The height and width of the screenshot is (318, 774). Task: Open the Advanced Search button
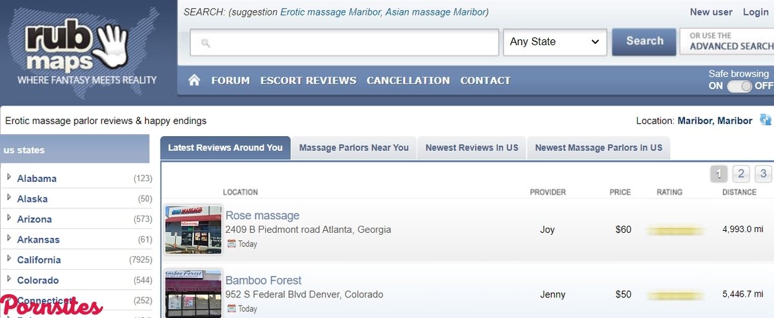tap(727, 41)
